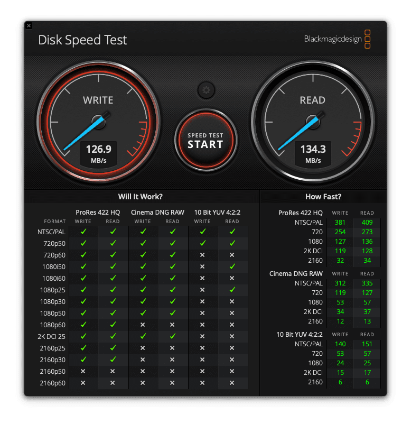Image resolution: width=411 pixels, height=424 pixels.
Task: Click the 720p60 format row label
Action: pos(54,255)
